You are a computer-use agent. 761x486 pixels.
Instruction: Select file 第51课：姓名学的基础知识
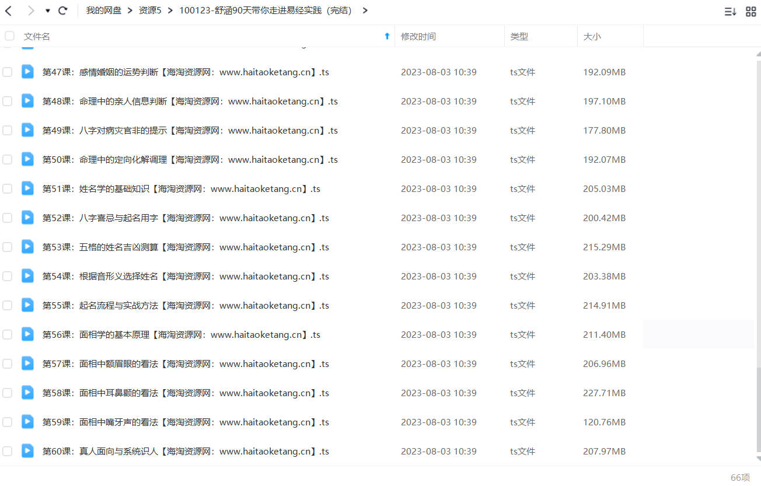(181, 188)
